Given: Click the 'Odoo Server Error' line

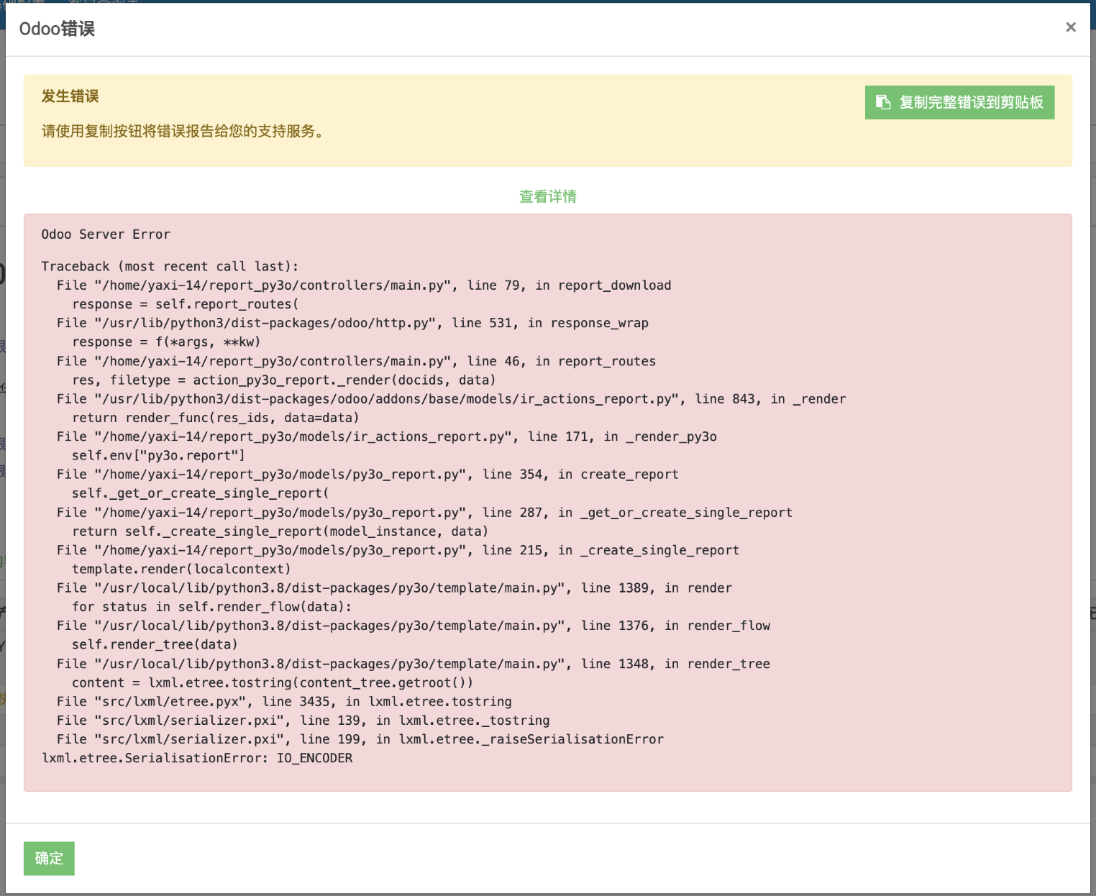Looking at the screenshot, I should [x=106, y=234].
